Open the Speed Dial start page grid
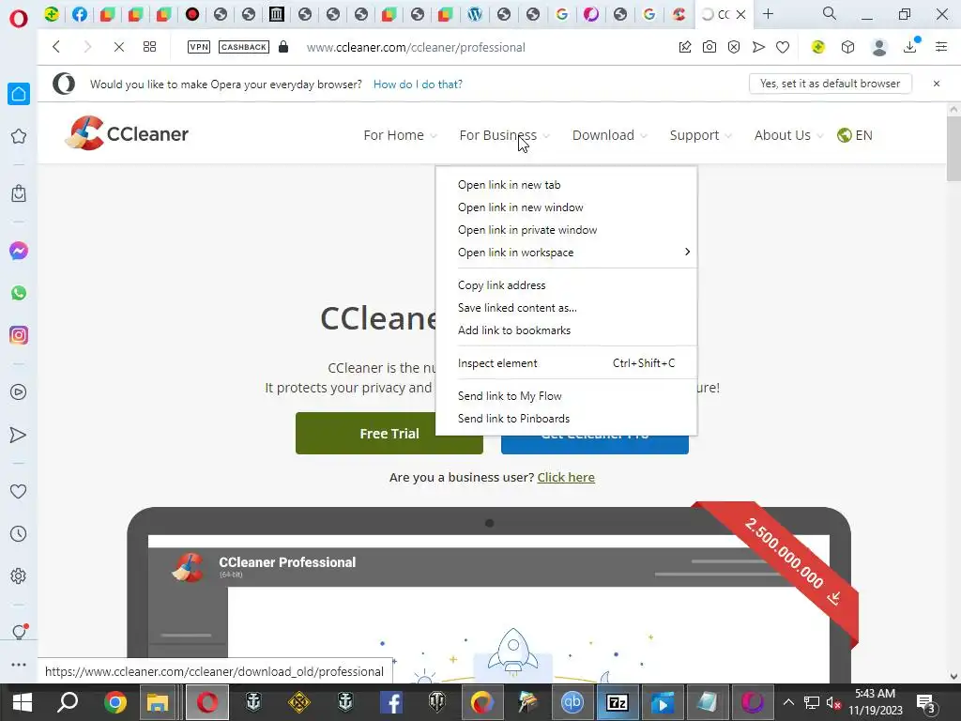 coord(149,47)
